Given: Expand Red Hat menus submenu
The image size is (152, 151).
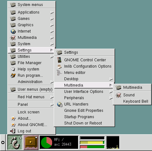Looking at the screenshot, I should tap(31, 97).
